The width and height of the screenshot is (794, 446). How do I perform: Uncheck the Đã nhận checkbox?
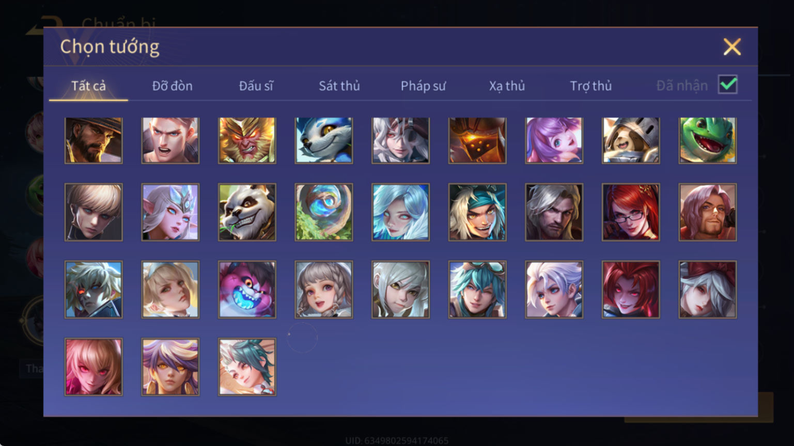[x=727, y=85]
